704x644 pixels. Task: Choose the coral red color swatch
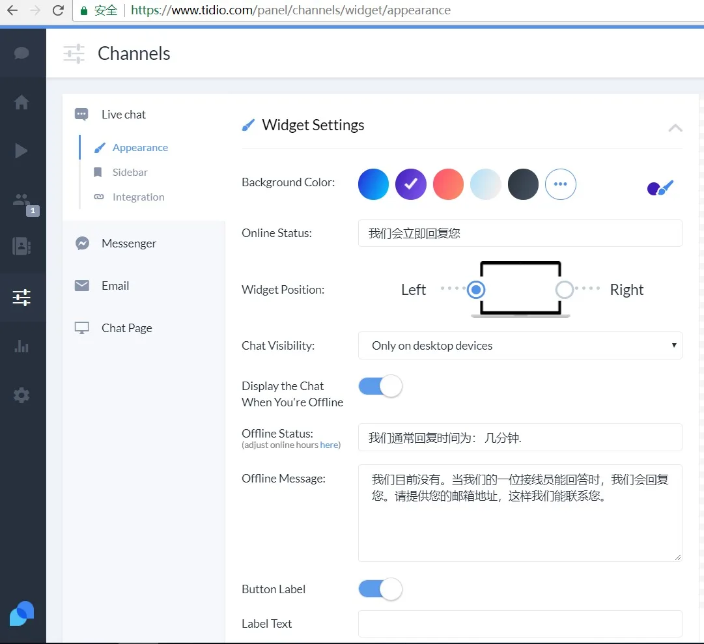[448, 184]
